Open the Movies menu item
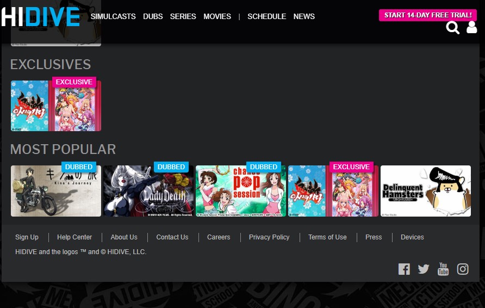 [x=217, y=16]
